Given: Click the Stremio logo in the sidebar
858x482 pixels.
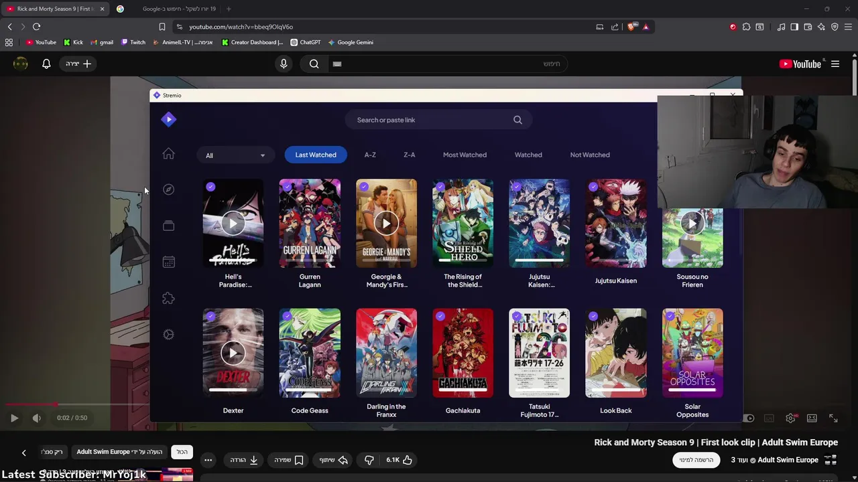Looking at the screenshot, I should 168,119.
